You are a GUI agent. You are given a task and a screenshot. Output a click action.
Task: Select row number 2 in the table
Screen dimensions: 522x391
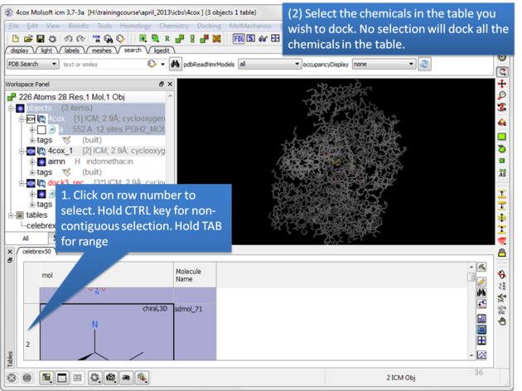click(x=28, y=343)
